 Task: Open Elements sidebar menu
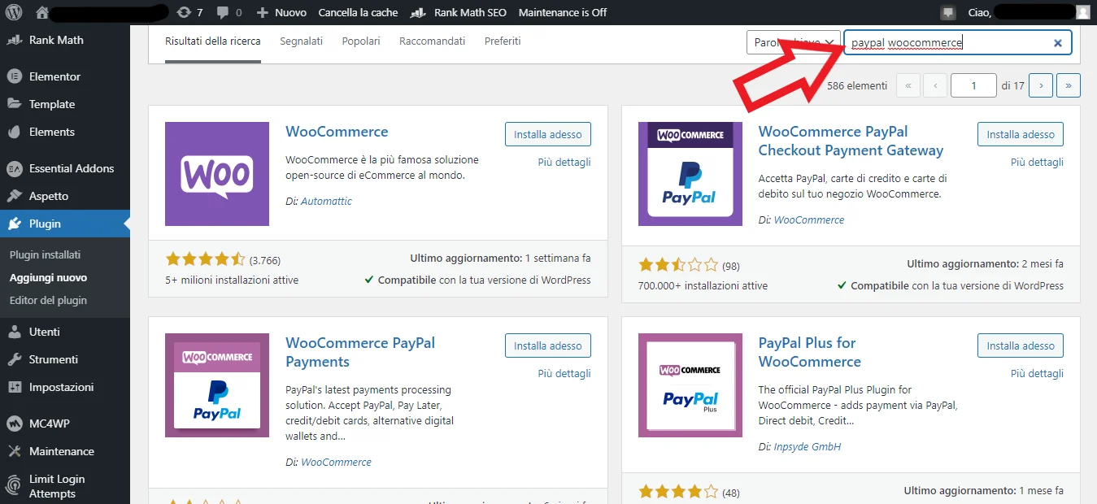65,132
